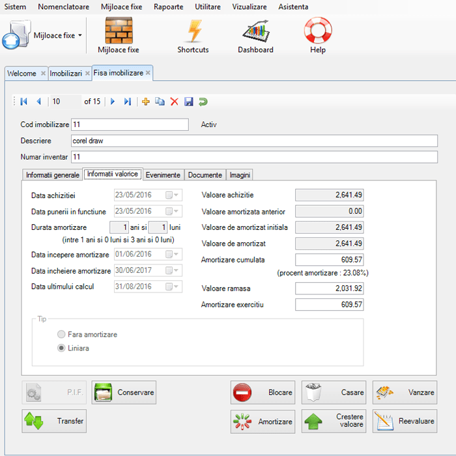Jump to last record in navigator
This screenshot has width=456, height=456.
click(x=128, y=102)
